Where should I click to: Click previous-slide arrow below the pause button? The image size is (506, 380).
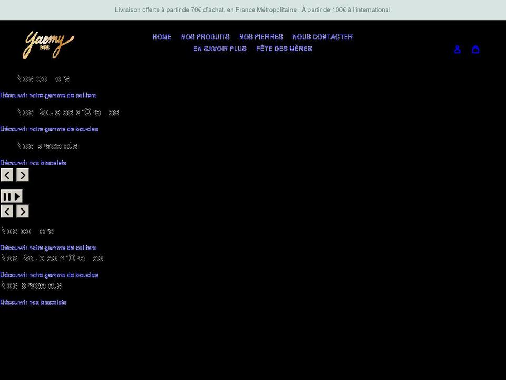(7, 211)
